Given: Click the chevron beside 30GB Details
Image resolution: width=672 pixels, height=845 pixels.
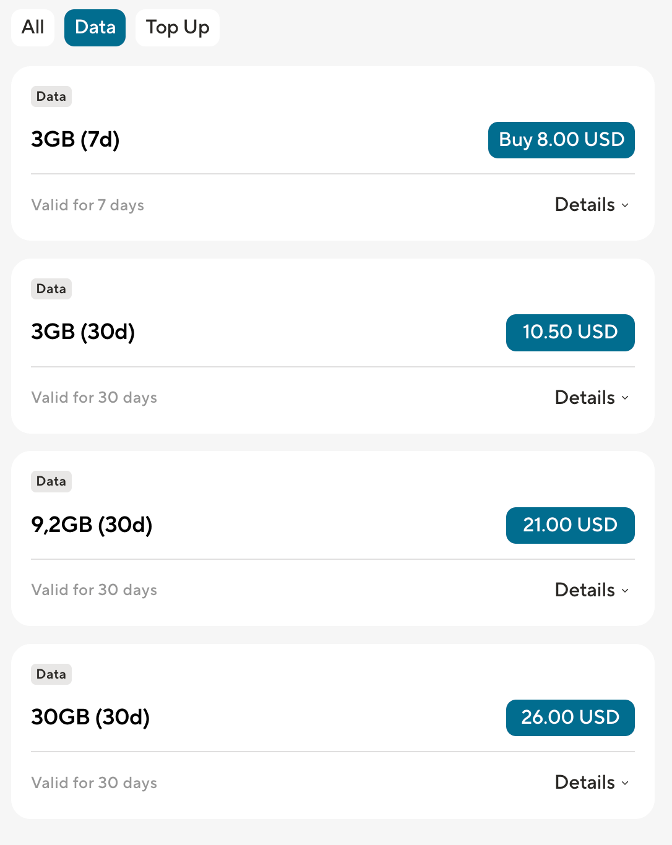Looking at the screenshot, I should tap(625, 783).
